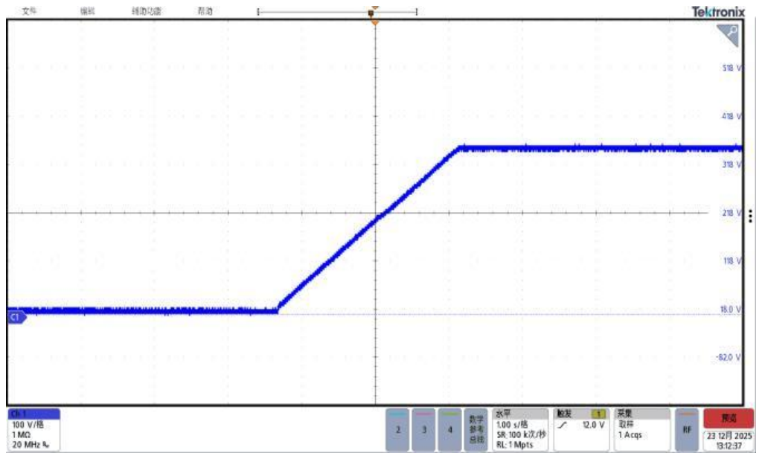Click the orange trigger position marker
The image size is (762, 459).
374,22
